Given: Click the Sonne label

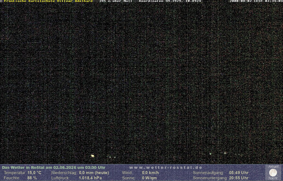Looking at the screenshot, I should 129,178.
